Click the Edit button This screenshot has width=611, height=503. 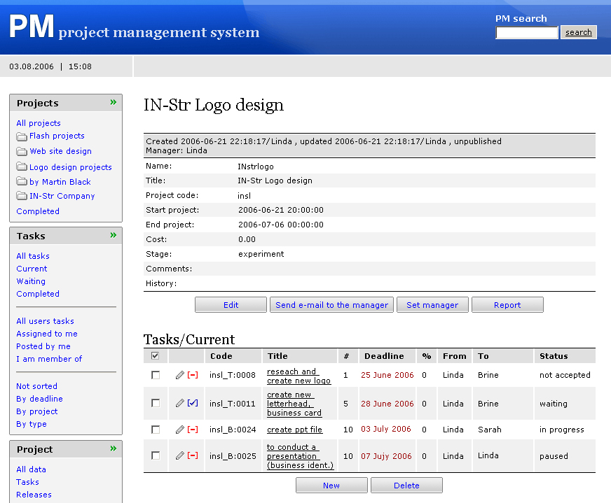(x=231, y=305)
